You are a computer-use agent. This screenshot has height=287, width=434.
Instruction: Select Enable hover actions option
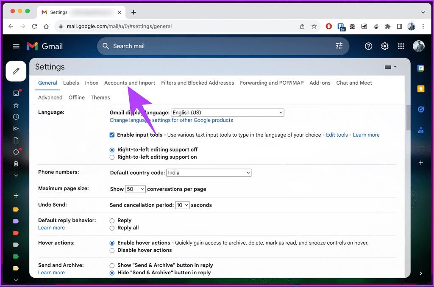[x=112, y=243]
